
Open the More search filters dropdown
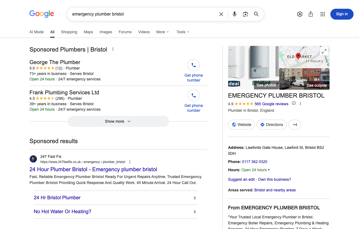point(163,32)
